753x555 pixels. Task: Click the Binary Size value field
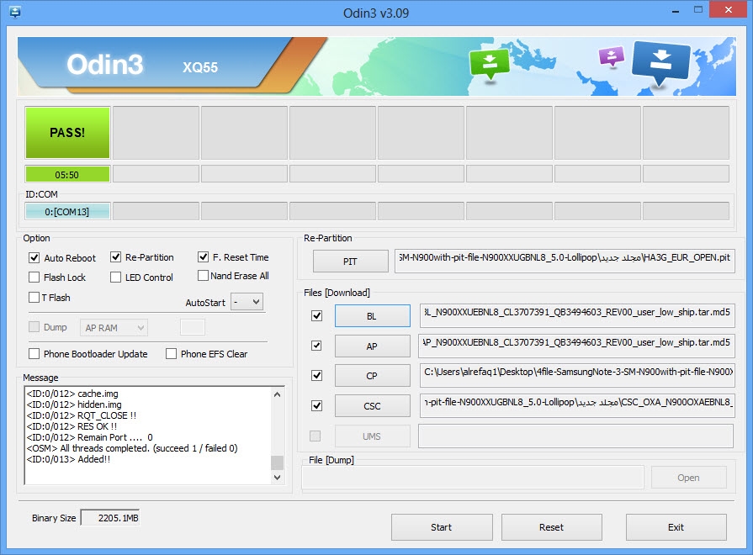point(110,518)
